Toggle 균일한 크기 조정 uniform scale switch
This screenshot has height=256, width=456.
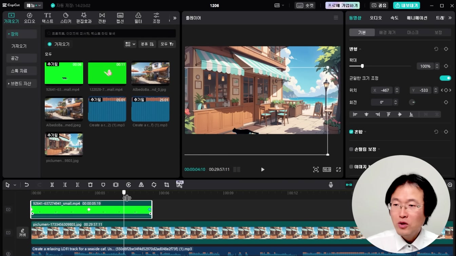coord(445,78)
